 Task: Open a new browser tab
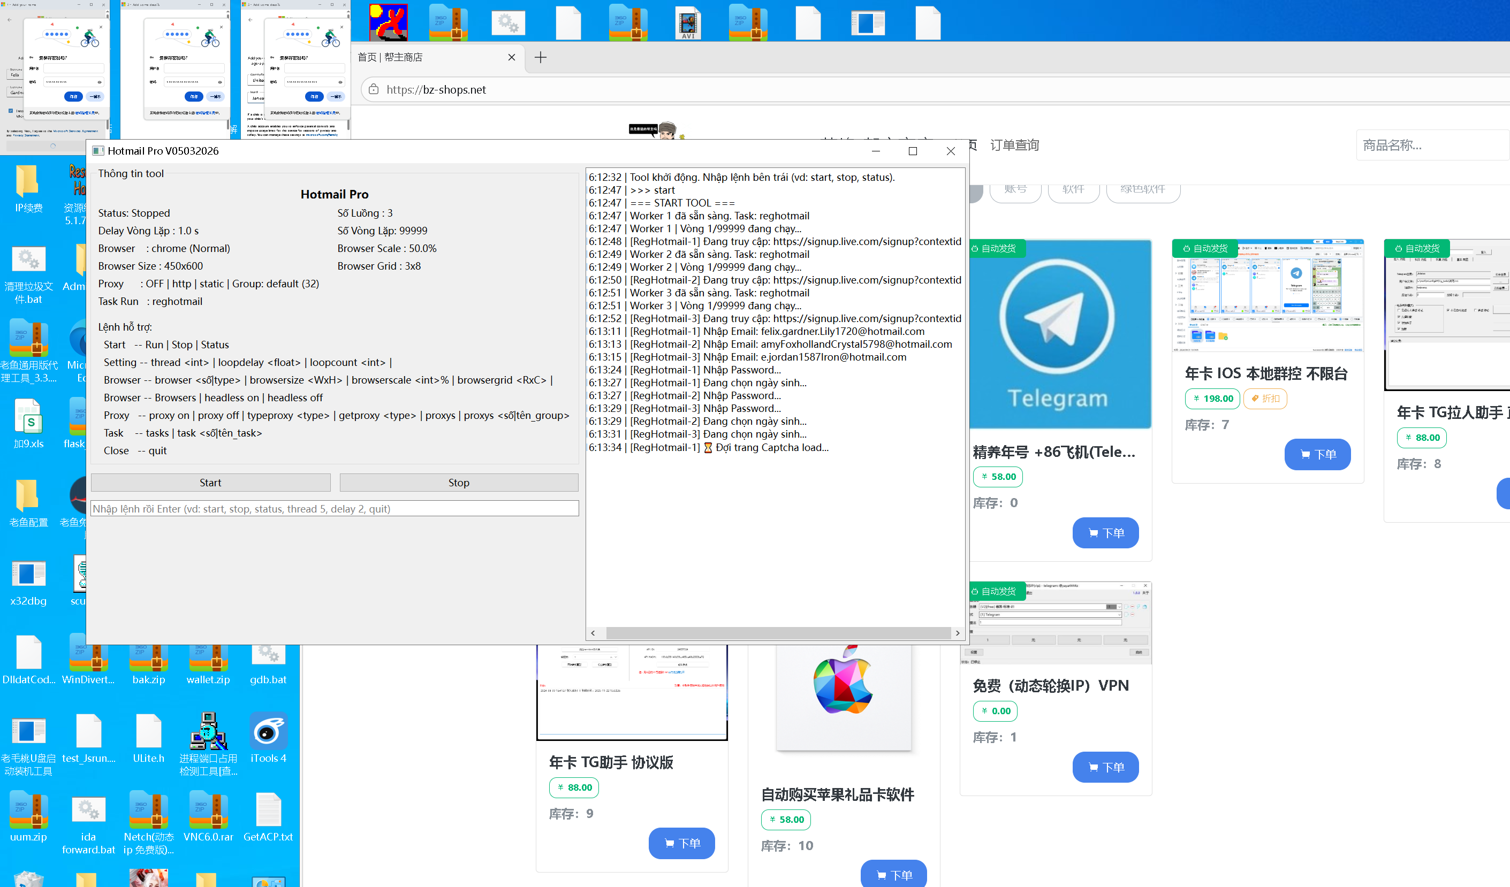pyautogui.click(x=540, y=57)
